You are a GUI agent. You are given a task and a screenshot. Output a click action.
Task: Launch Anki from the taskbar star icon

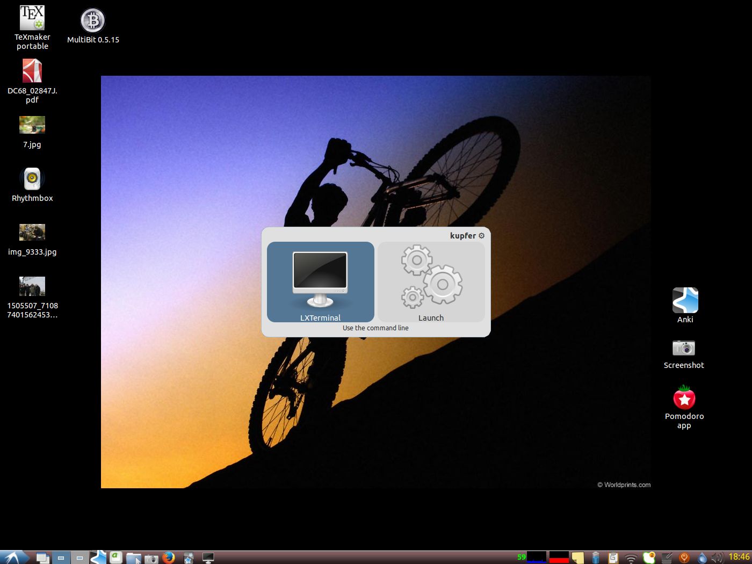point(98,558)
